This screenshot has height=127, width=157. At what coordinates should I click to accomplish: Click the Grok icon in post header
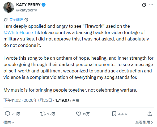(144, 5)
